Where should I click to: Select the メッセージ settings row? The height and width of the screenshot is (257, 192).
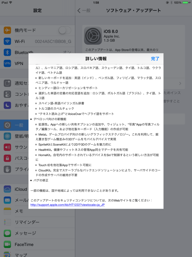click(37, 233)
